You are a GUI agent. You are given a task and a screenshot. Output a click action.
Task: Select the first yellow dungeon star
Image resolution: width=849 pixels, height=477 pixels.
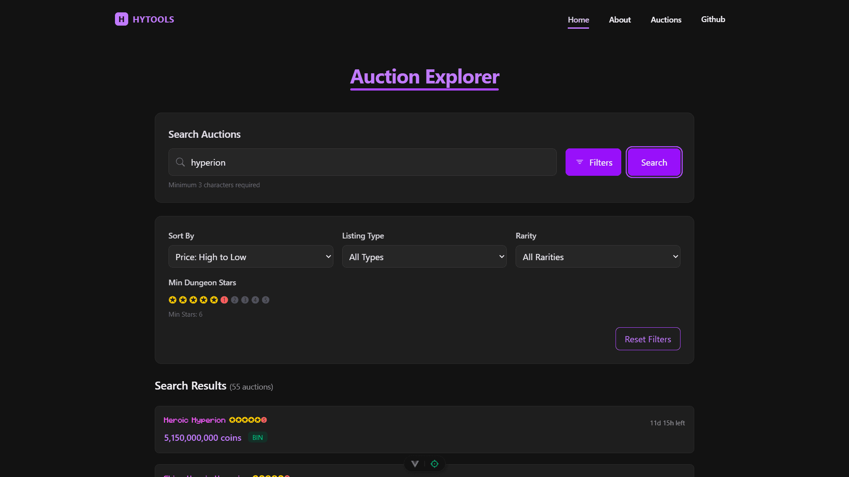point(172,300)
